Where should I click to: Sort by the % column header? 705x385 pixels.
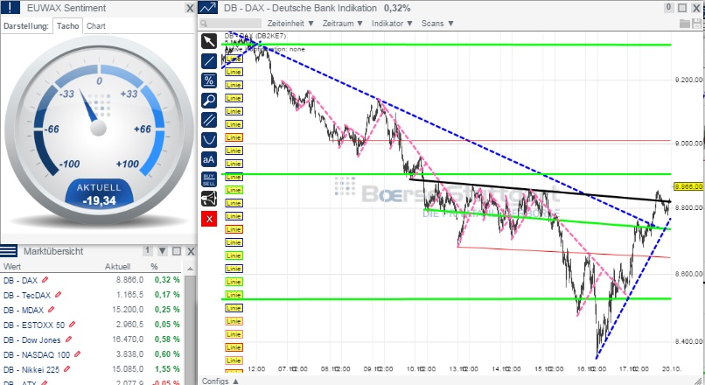[154, 267]
